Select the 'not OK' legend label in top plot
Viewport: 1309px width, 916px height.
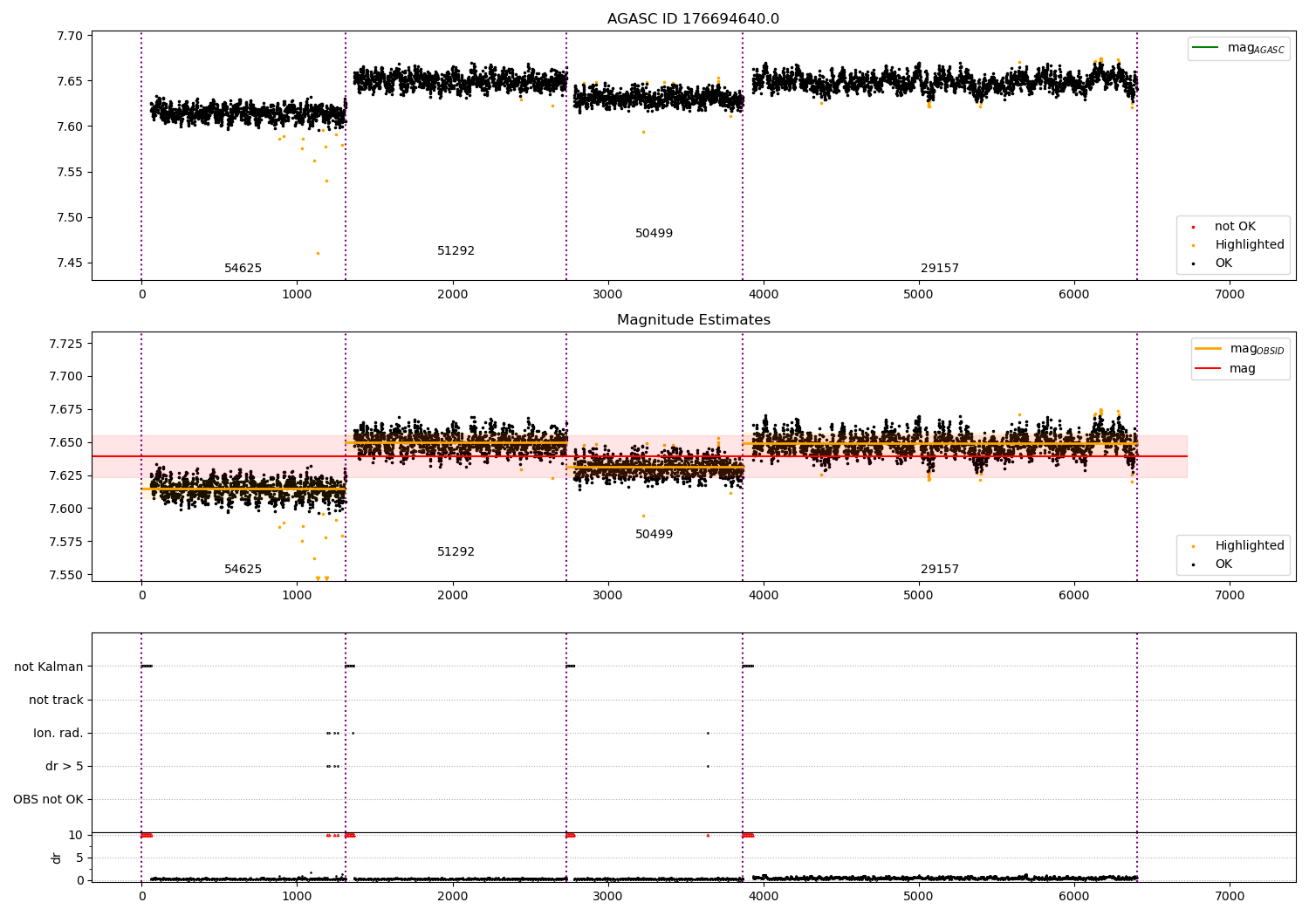(1235, 227)
